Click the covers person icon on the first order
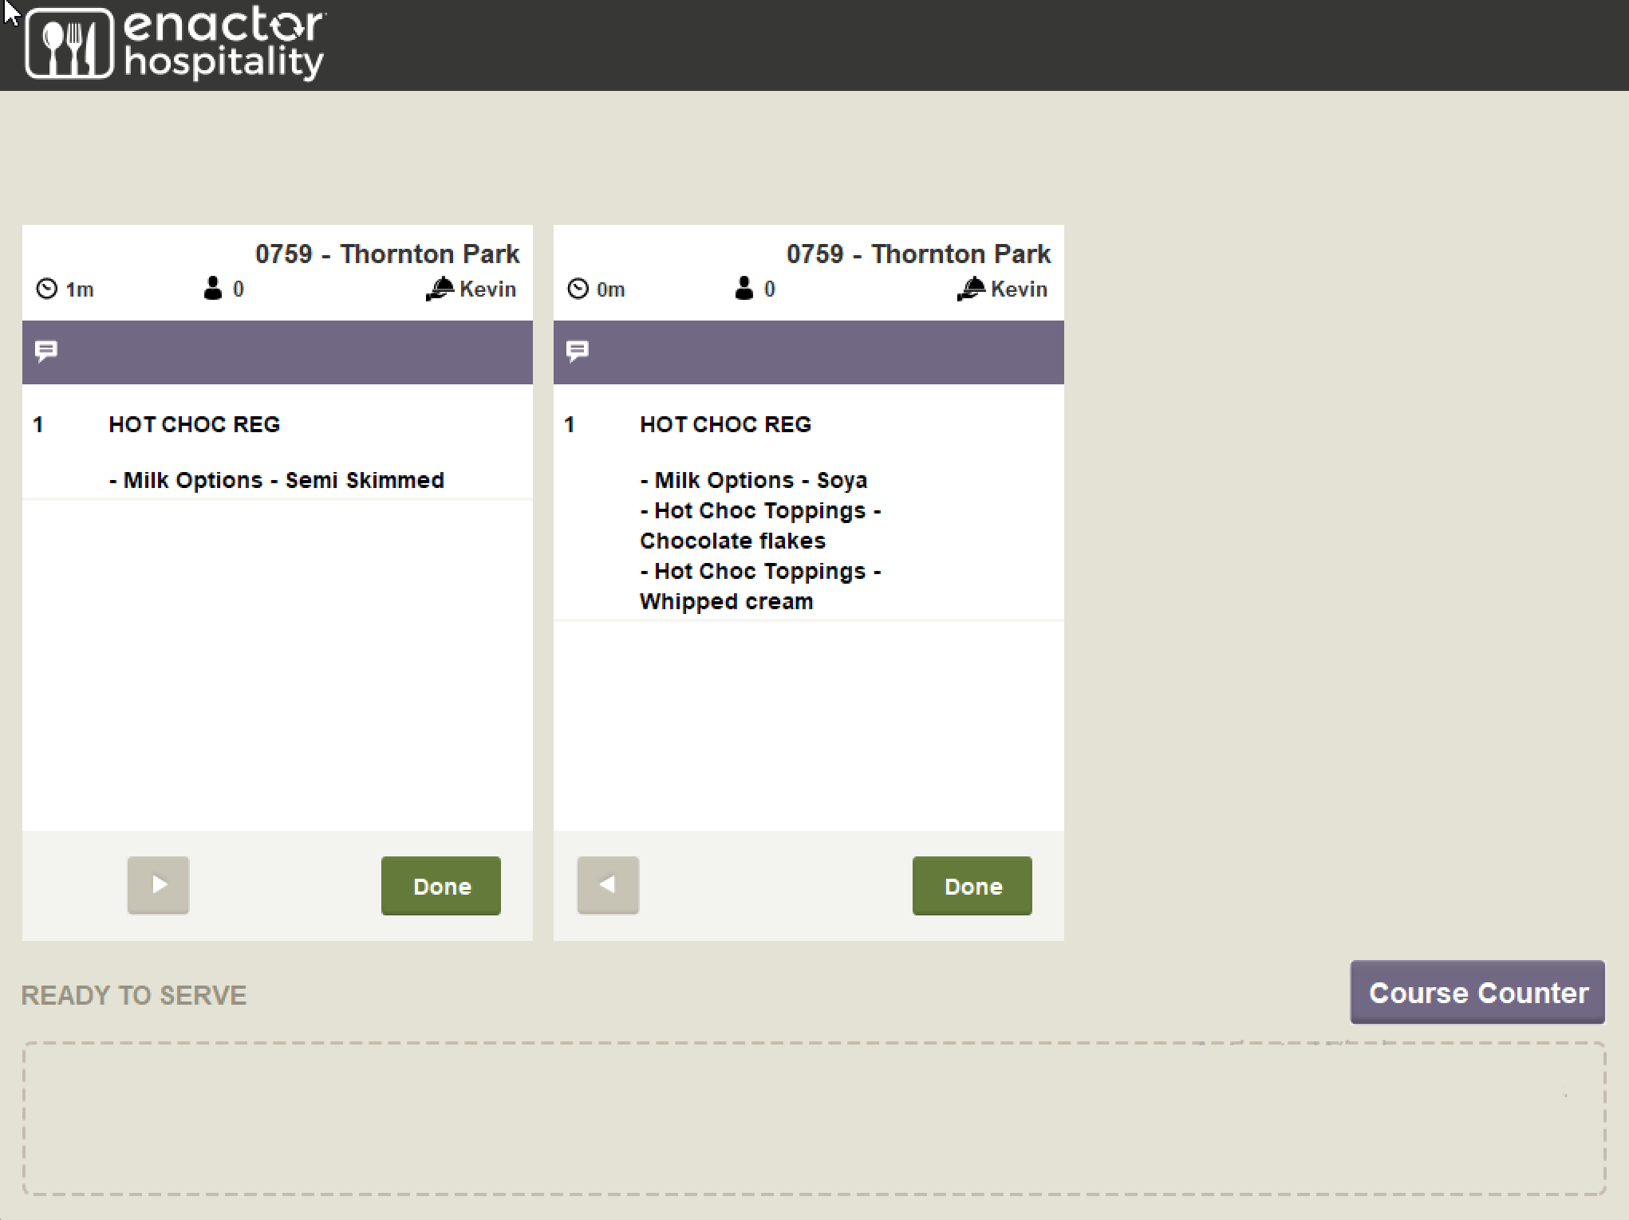 coord(212,289)
